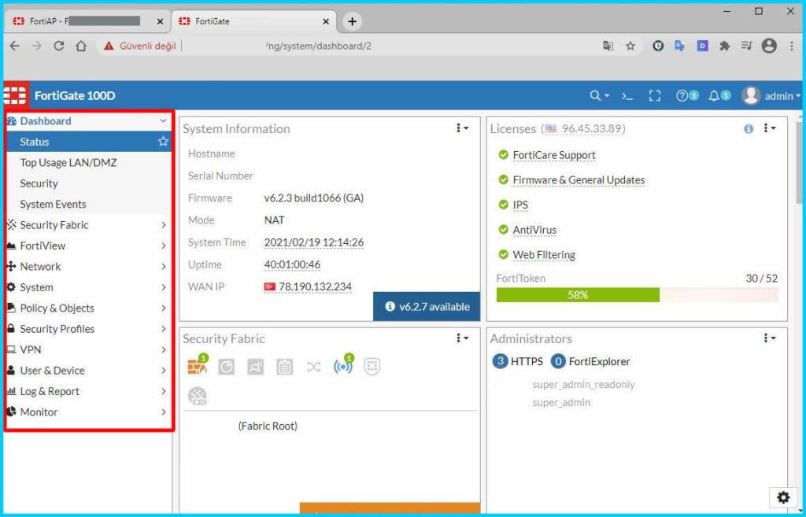This screenshot has width=806, height=517.
Task: Open a new browser tab
Action: point(352,21)
